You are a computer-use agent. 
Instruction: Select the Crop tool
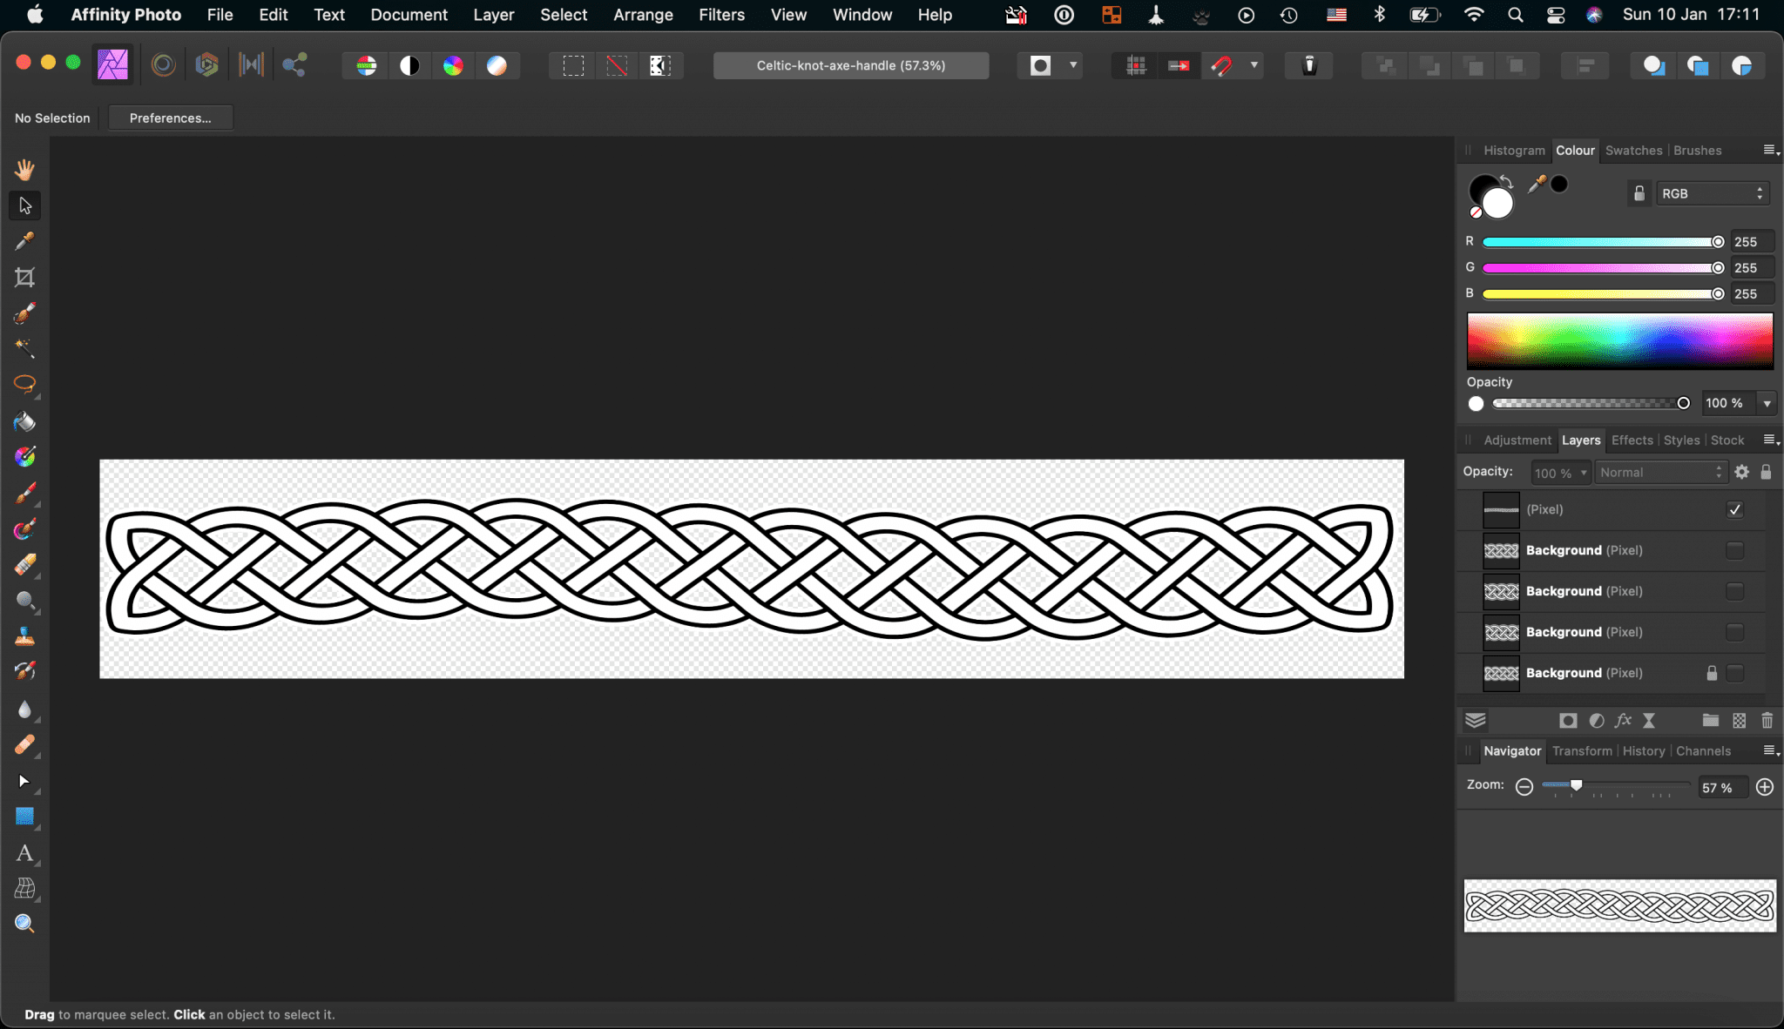pos(24,278)
